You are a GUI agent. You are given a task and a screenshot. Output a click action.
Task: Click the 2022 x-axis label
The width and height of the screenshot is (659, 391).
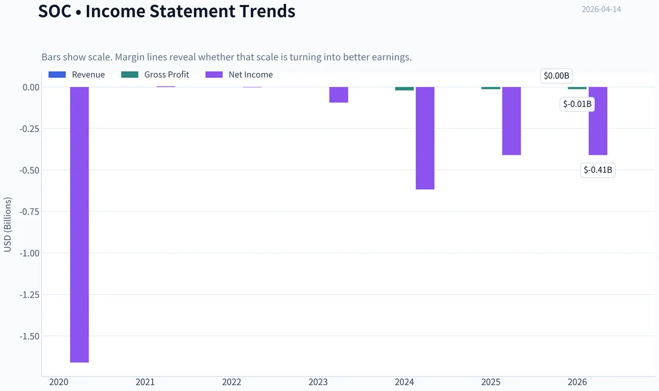tap(231, 382)
